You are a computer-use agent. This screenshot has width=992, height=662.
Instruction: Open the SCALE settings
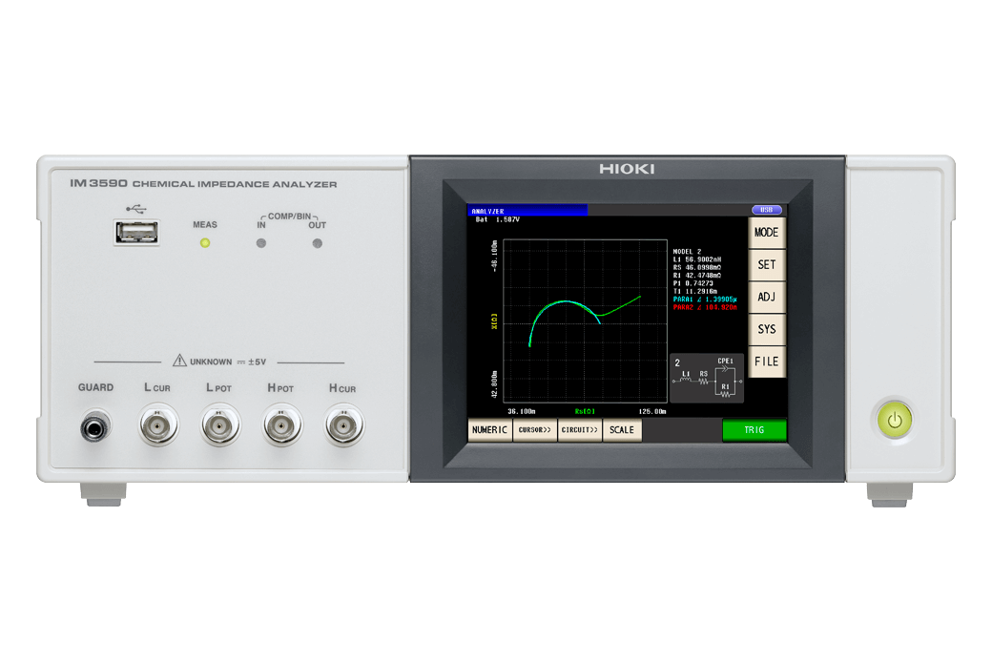(x=622, y=430)
